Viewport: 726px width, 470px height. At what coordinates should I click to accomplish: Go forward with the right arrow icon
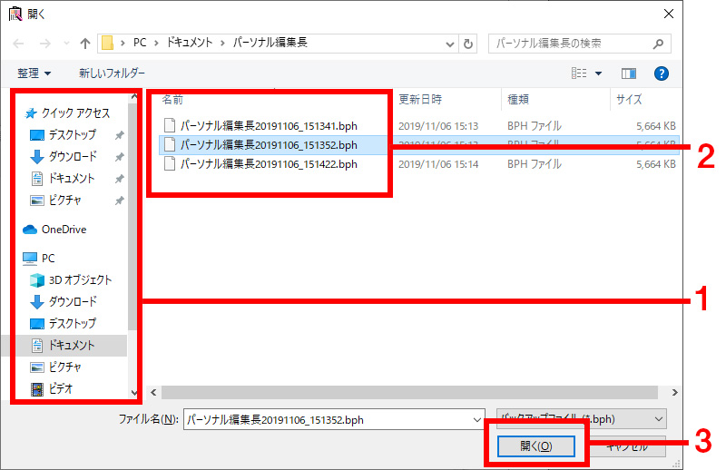[x=44, y=44]
